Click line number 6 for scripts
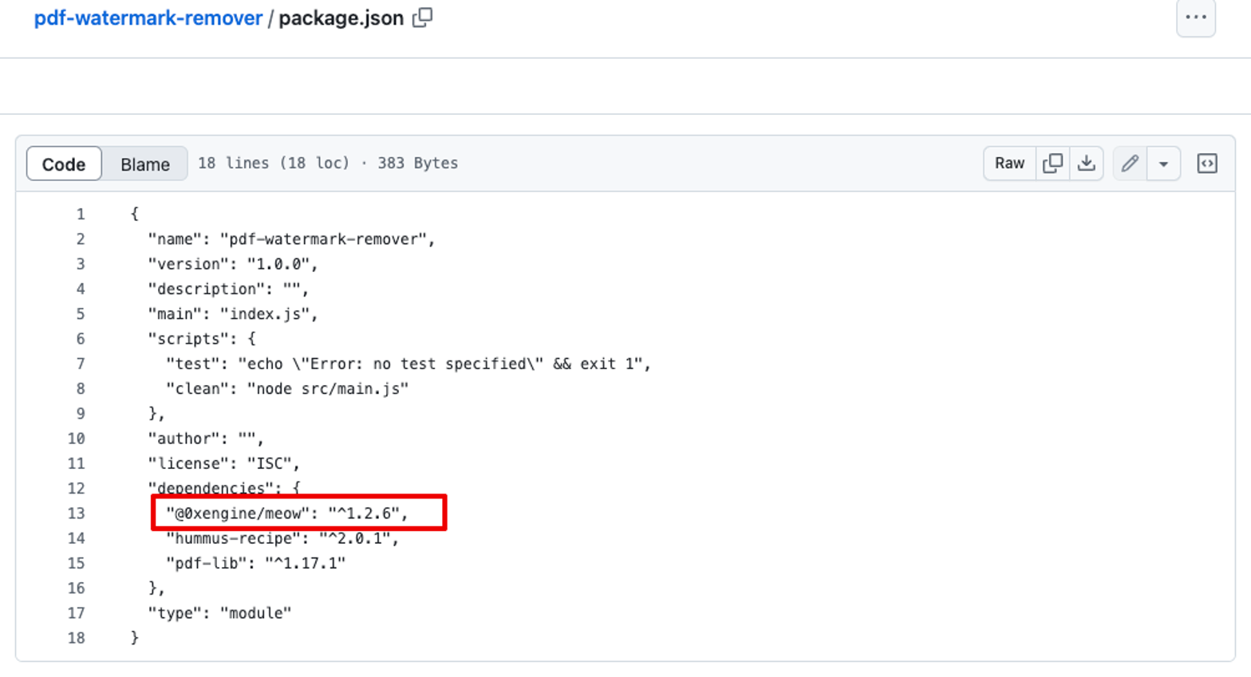 [x=81, y=339]
